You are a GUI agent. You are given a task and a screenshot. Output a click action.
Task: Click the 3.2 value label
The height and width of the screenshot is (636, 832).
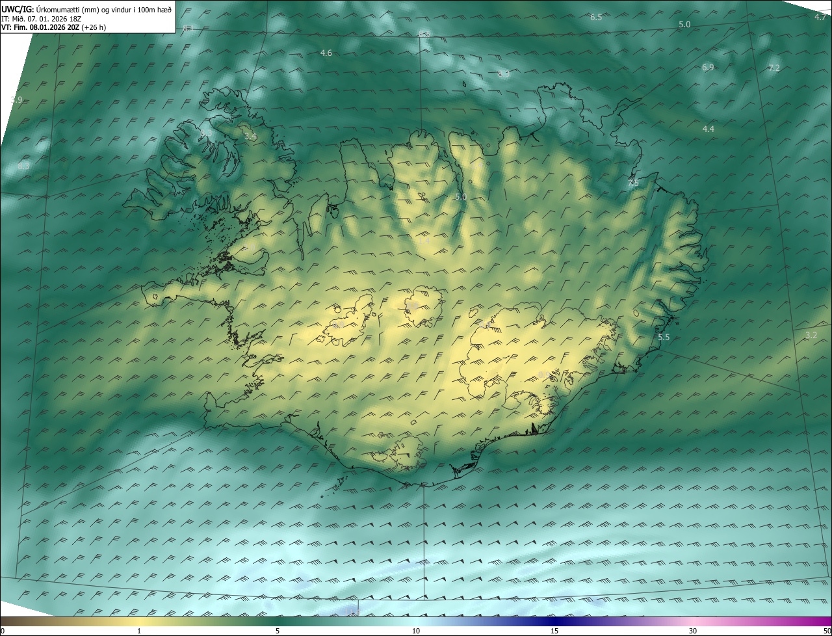811,336
